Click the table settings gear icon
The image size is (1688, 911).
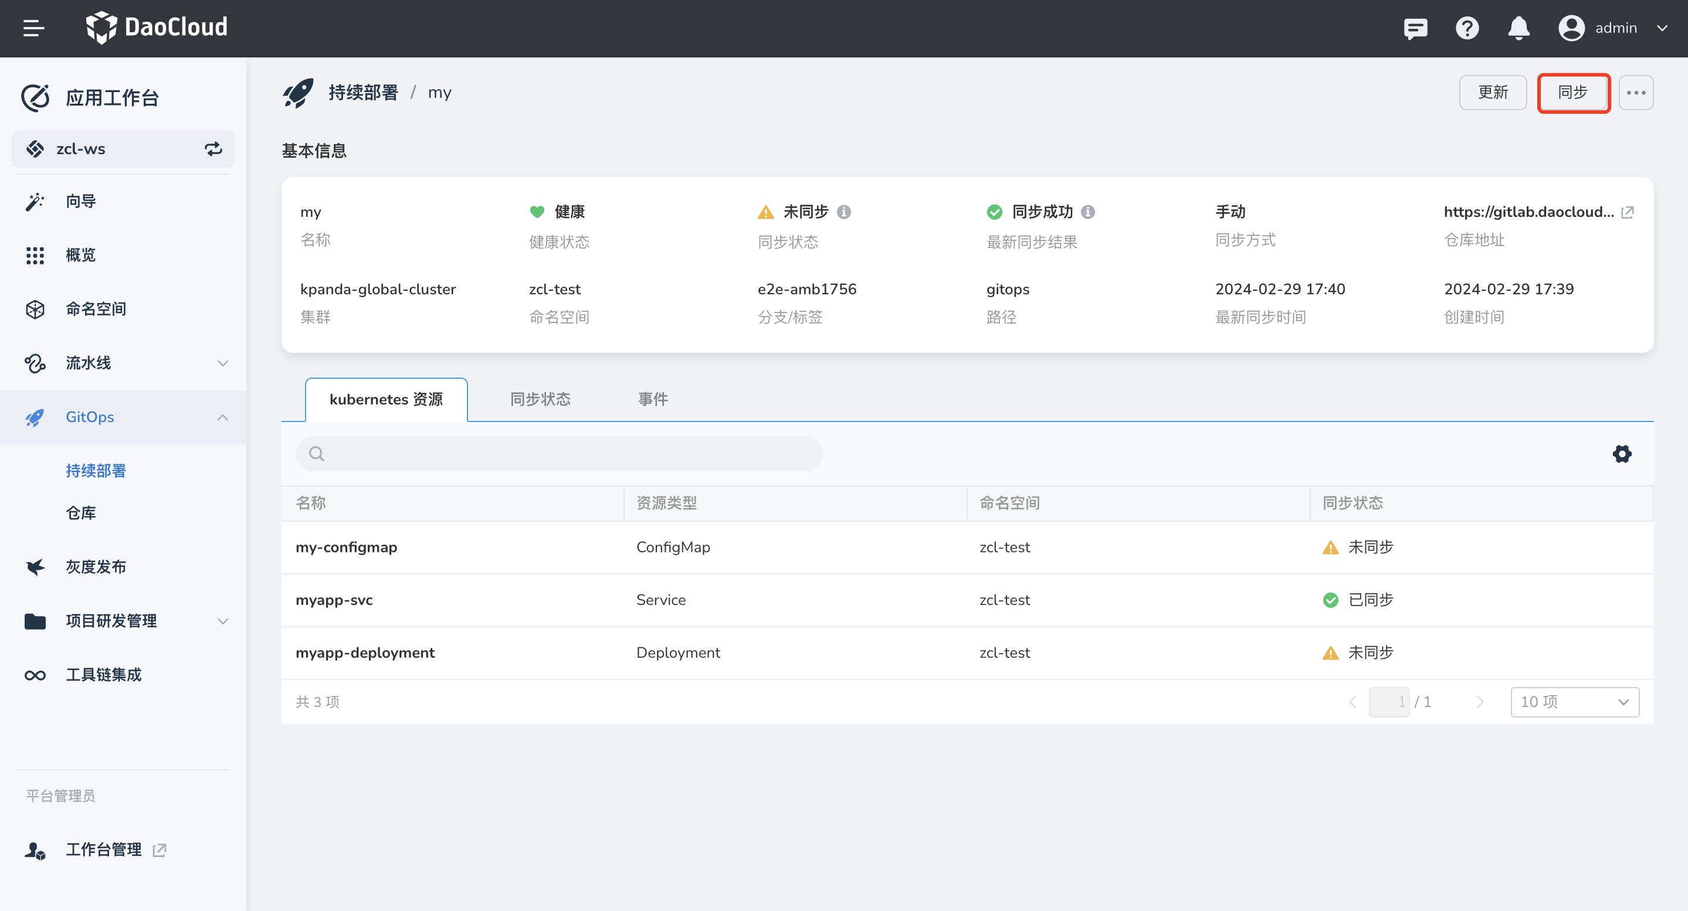1622,453
